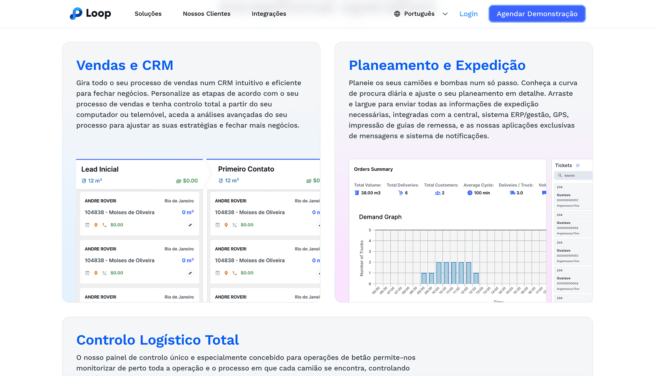
Task: Open the Português language dropdown
Action: pyautogui.click(x=419, y=14)
